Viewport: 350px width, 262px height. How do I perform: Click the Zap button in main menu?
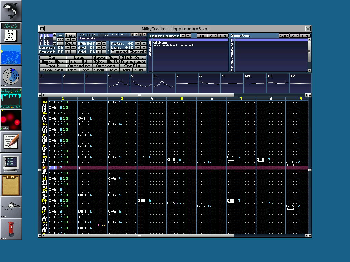click(x=52, y=57)
